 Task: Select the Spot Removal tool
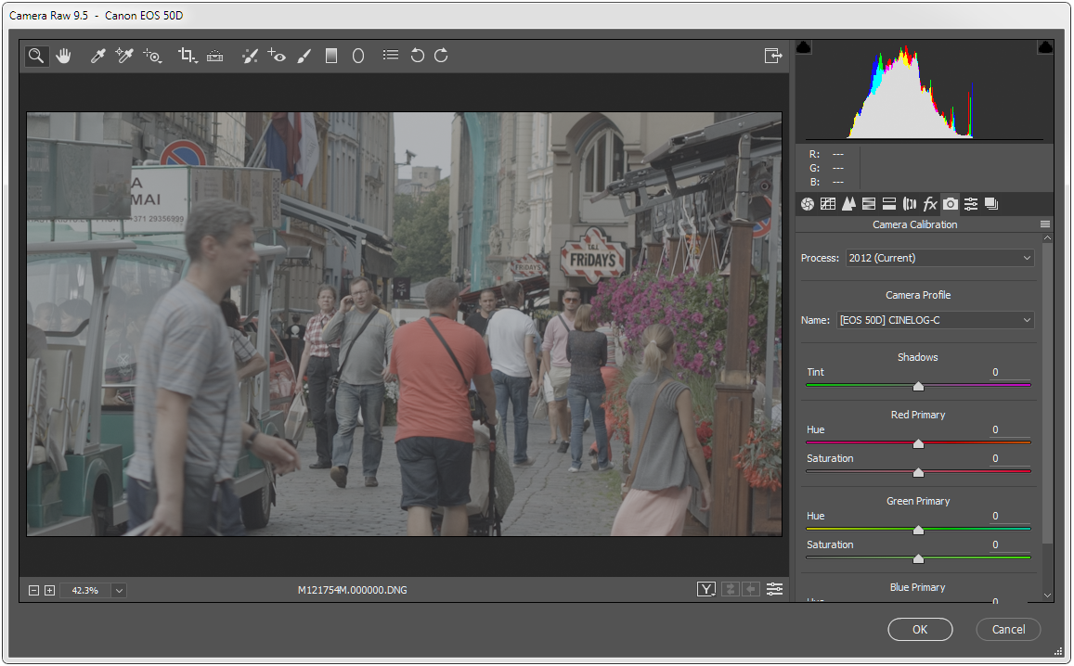(x=250, y=56)
